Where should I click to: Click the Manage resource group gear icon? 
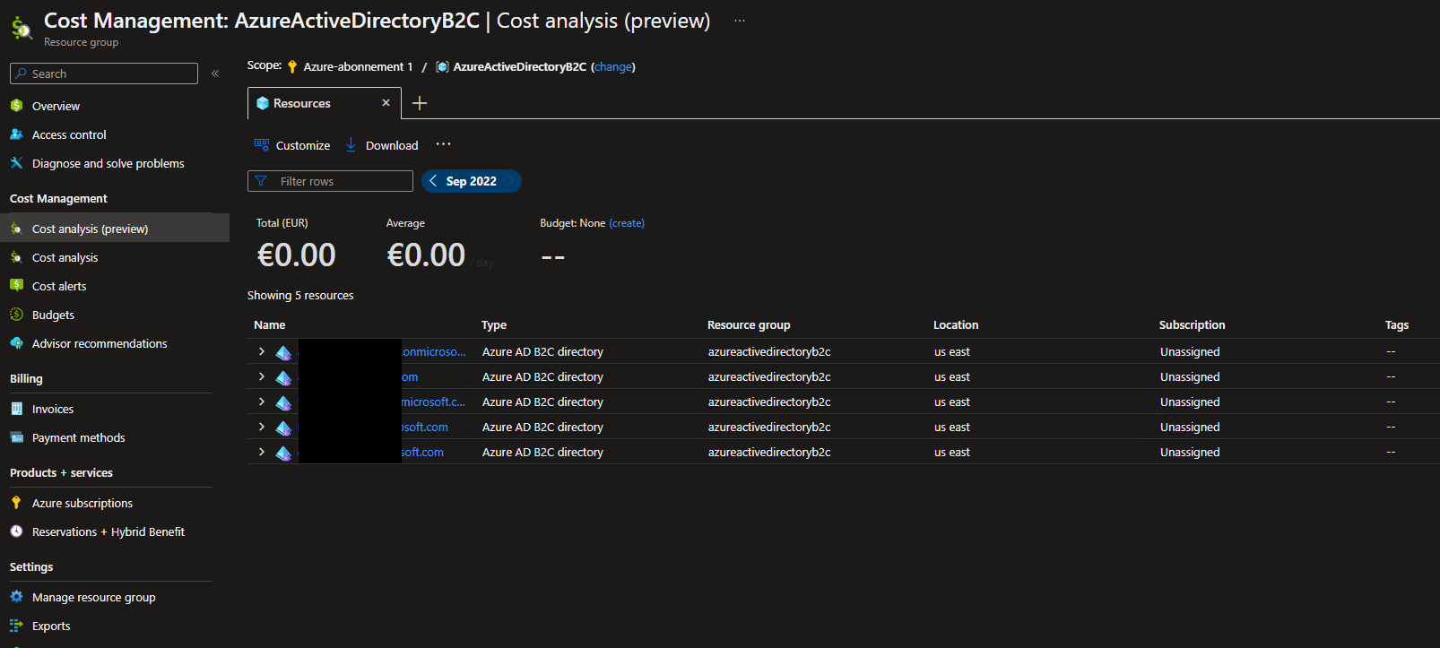16,597
